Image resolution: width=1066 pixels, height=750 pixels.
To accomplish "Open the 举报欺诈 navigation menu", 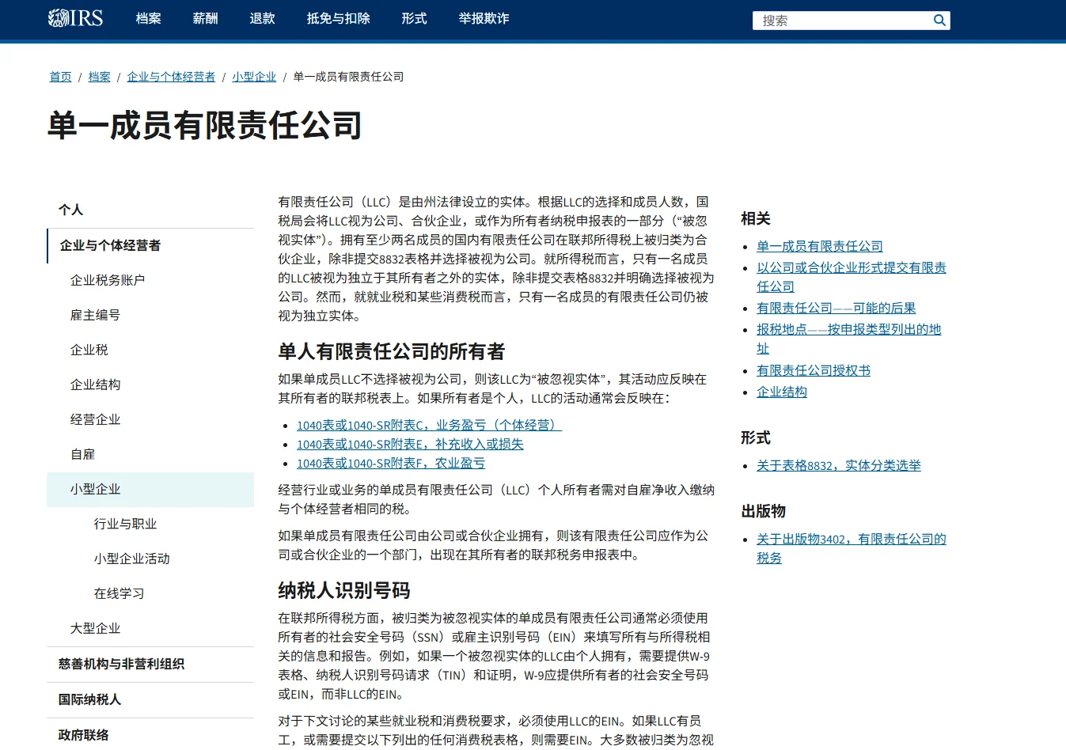I will pyautogui.click(x=484, y=18).
